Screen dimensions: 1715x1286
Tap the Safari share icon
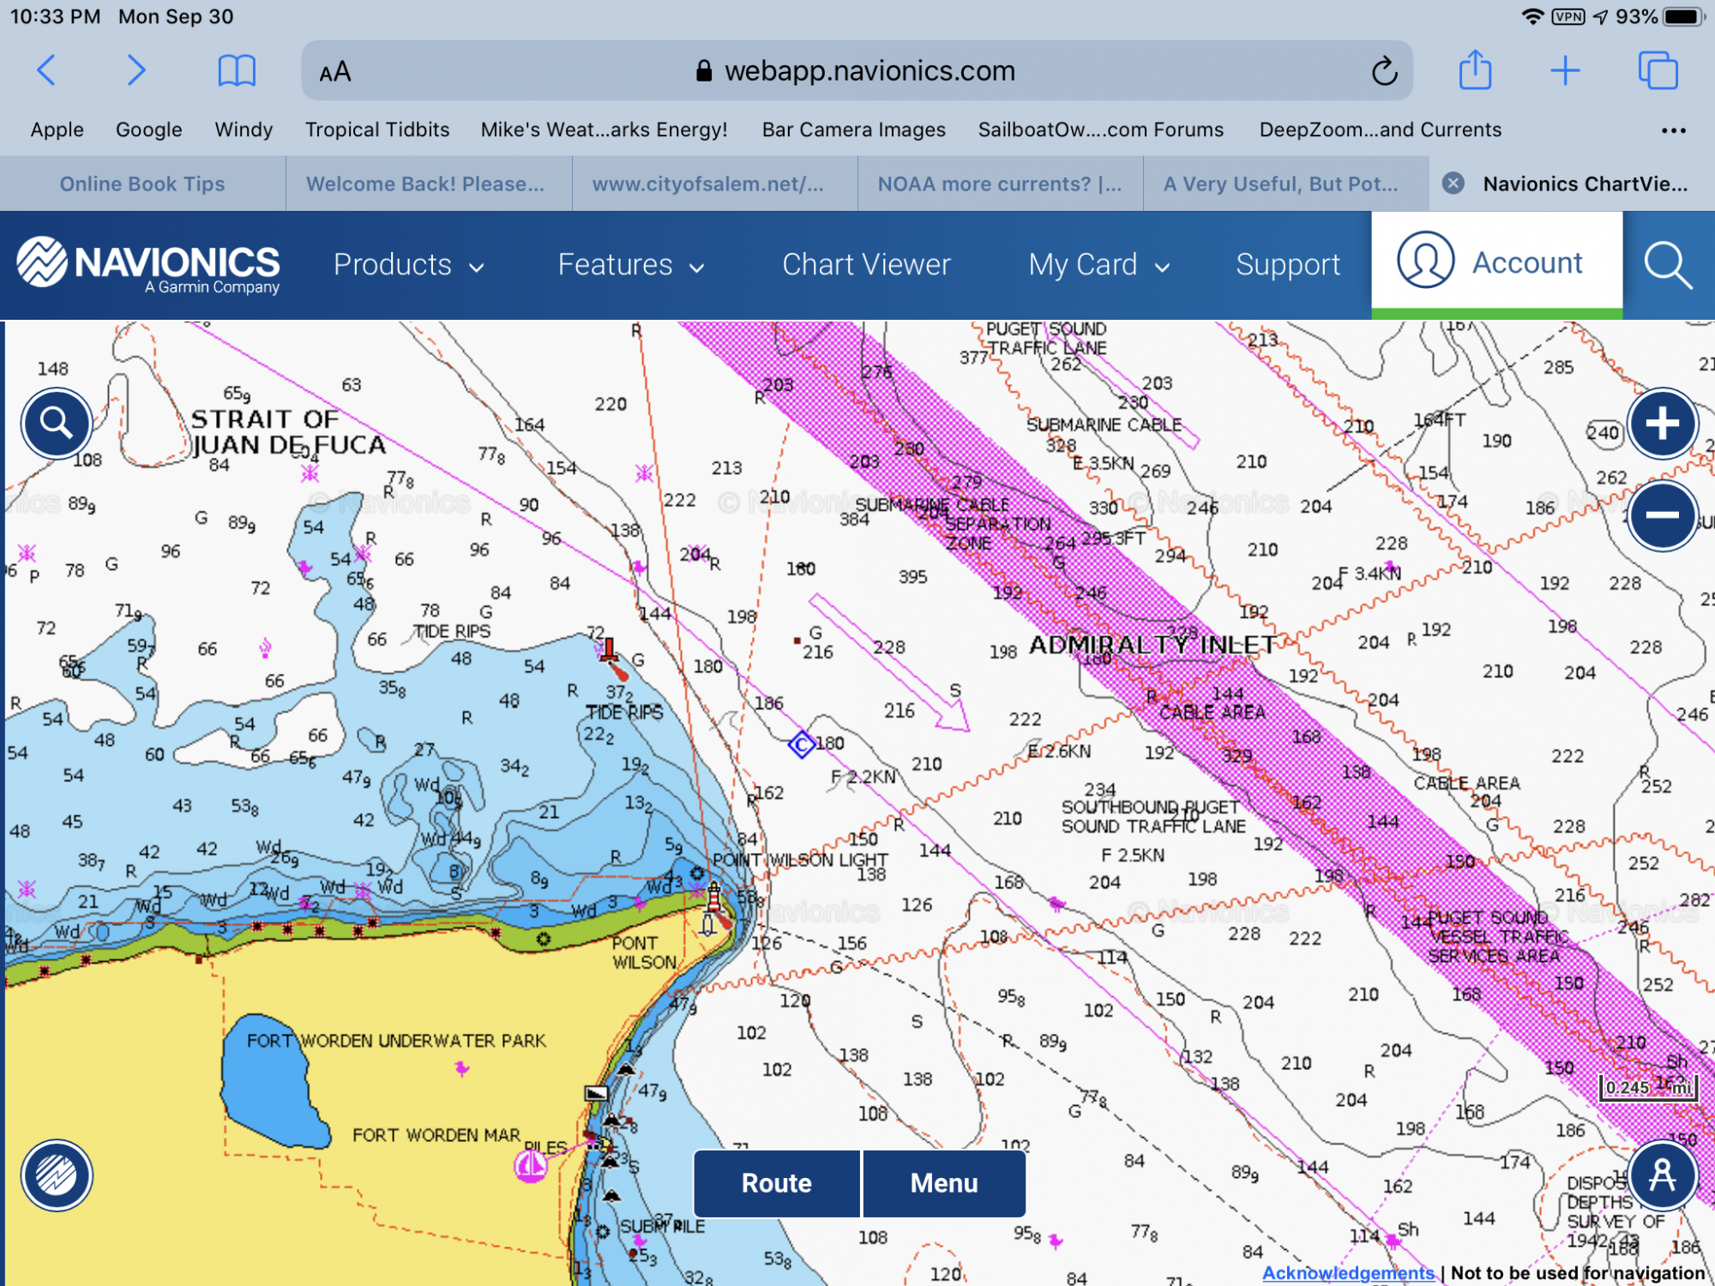[x=1475, y=69]
